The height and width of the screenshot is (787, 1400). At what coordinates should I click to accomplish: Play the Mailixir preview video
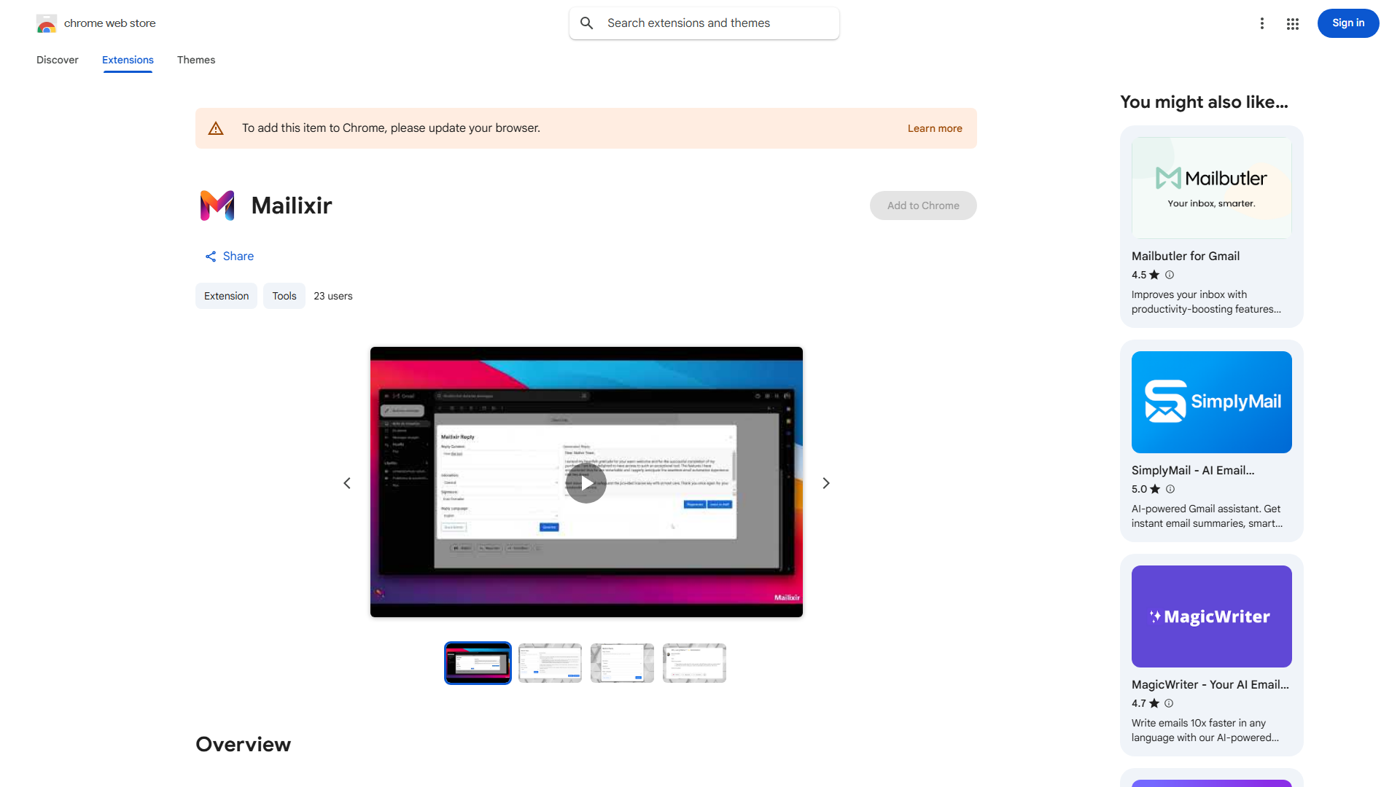coord(586,483)
